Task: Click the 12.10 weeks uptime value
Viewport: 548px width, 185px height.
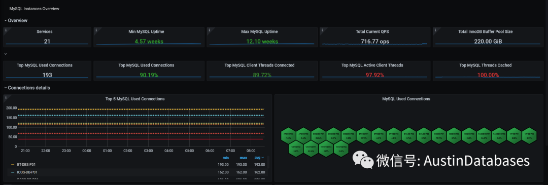Action: pos(262,42)
